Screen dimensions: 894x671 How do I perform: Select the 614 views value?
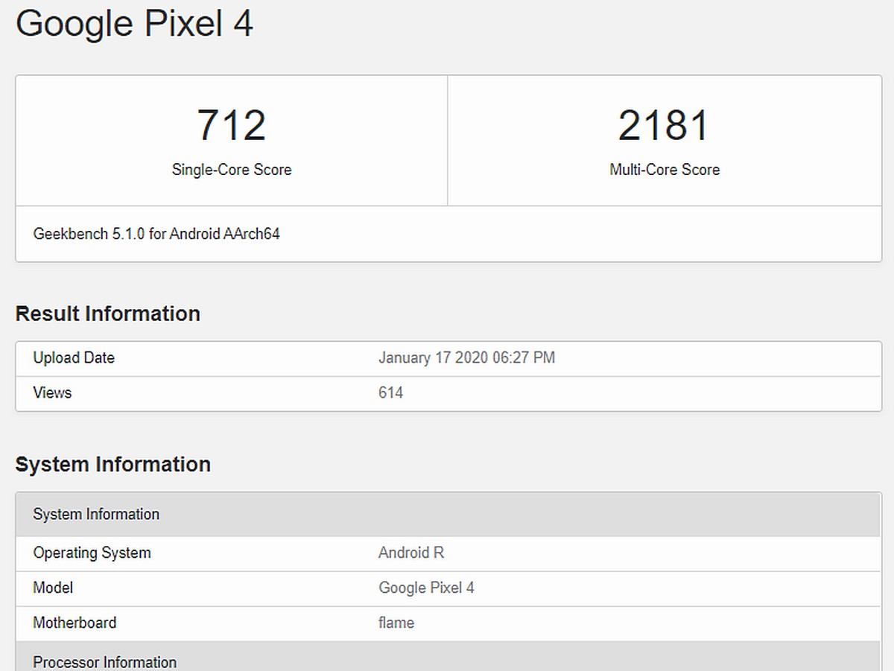coord(390,392)
